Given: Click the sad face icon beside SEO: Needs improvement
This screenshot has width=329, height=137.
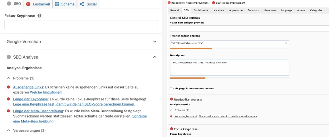Looking at the screenshot, I should (x=214, y=3).
